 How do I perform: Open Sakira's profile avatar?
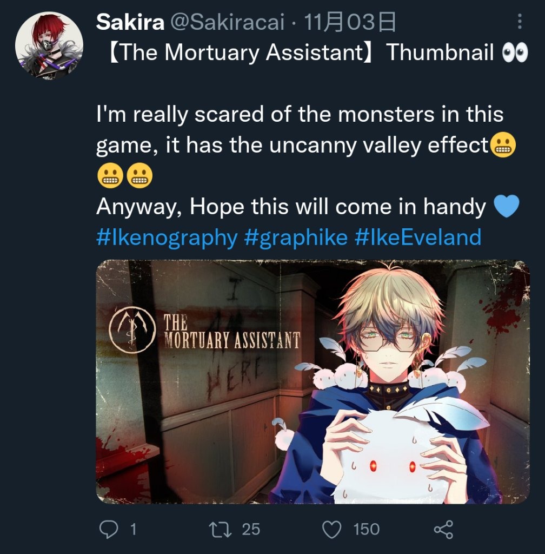point(49,45)
